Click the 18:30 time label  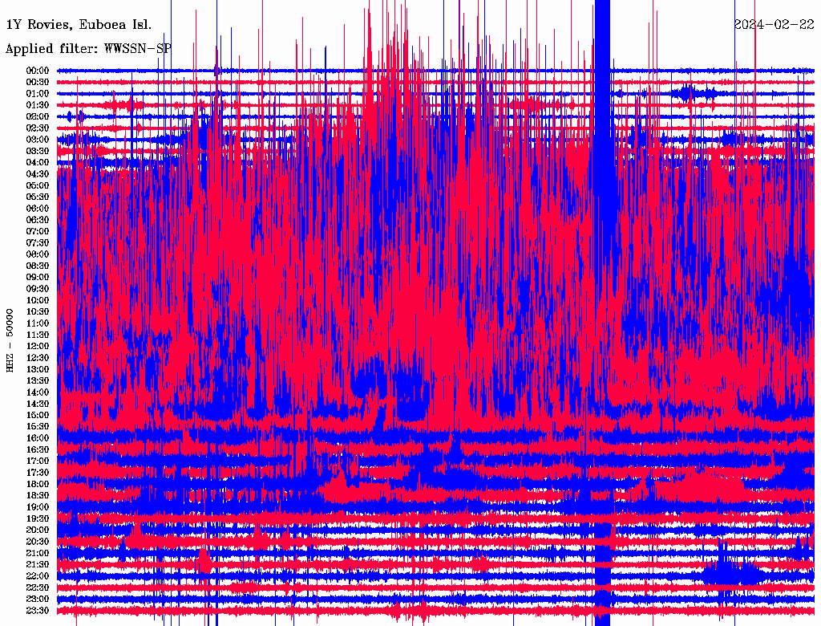click(x=38, y=496)
